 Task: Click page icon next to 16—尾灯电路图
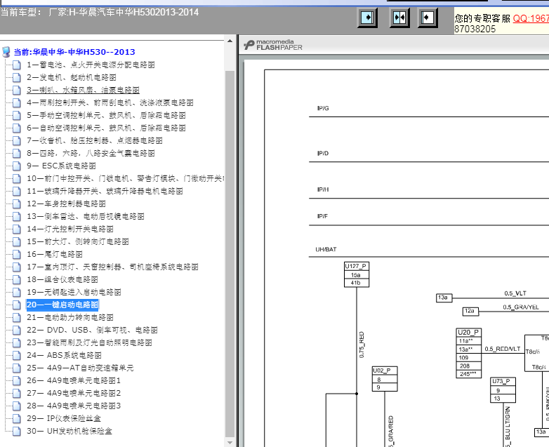tap(17, 255)
